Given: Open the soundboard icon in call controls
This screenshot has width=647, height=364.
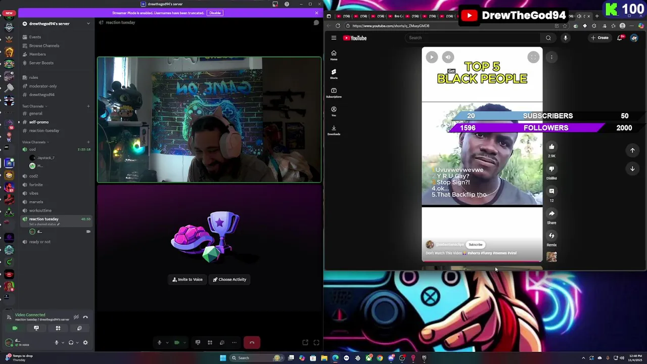Looking at the screenshot, I should 222,343.
